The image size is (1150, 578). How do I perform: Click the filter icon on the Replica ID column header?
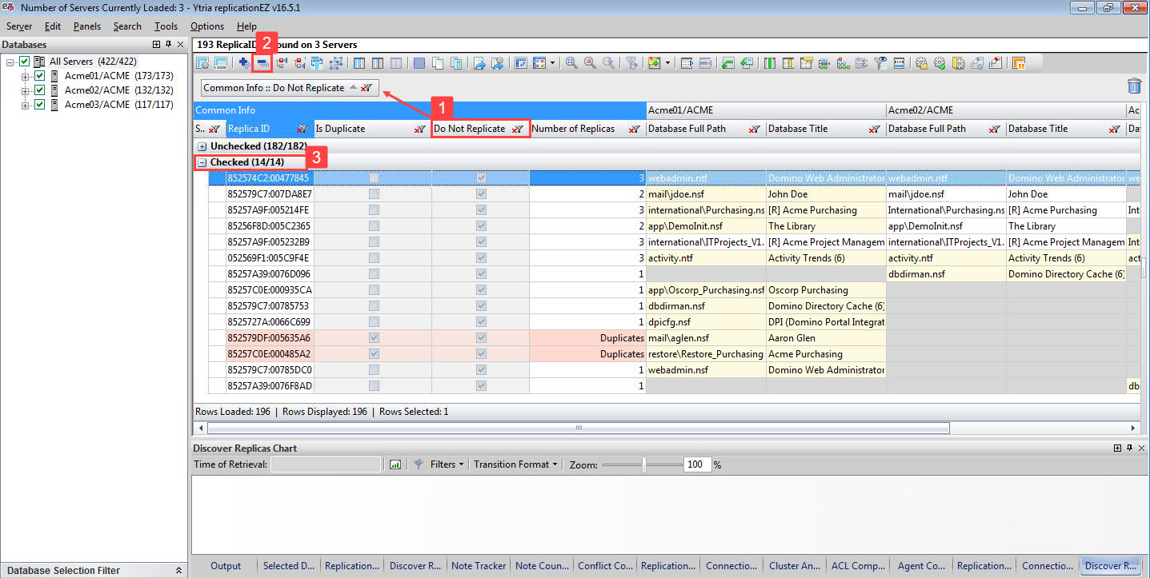pyautogui.click(x=302, y=128)
